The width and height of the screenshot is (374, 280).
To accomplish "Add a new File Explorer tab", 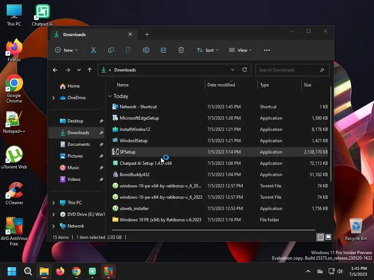I will click(147, 35).
